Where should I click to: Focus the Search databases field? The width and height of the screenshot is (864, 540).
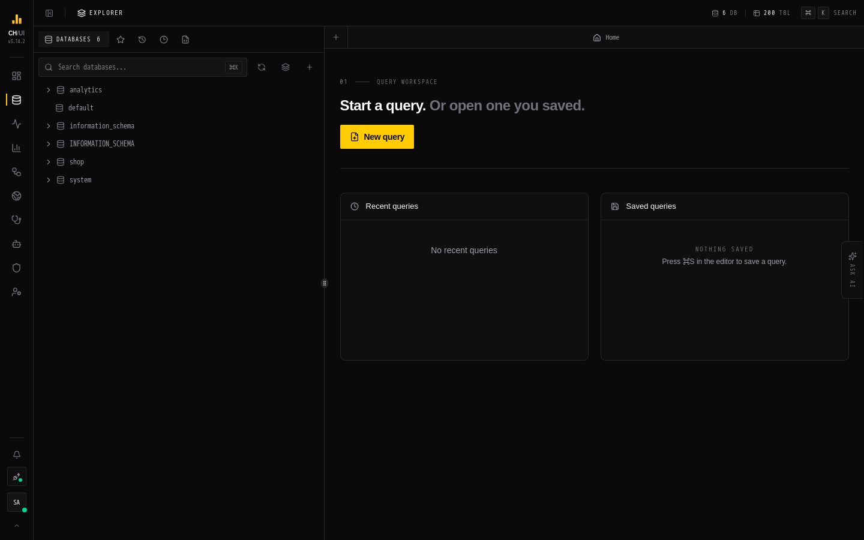[x=143, y=67]
